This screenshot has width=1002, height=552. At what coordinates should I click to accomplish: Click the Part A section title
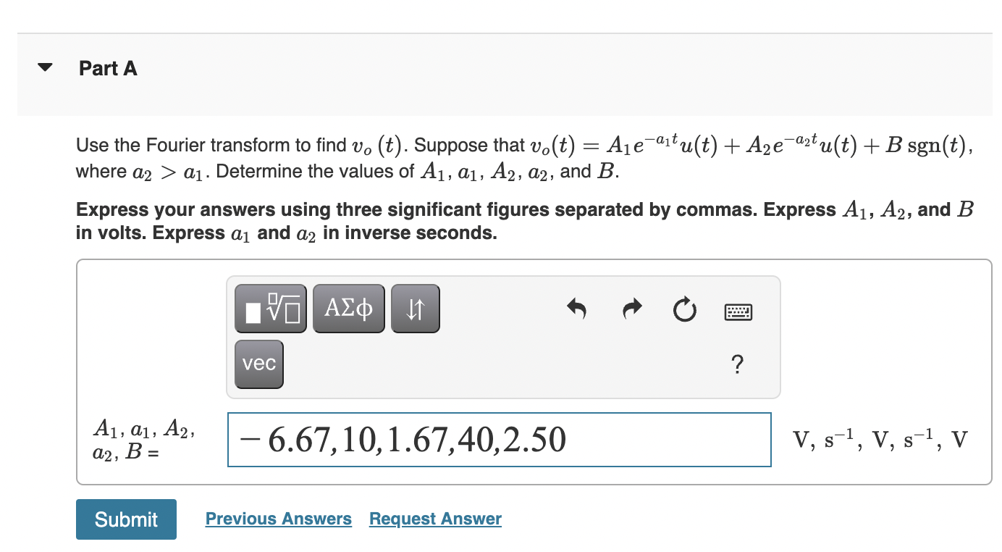click(108, 68)
